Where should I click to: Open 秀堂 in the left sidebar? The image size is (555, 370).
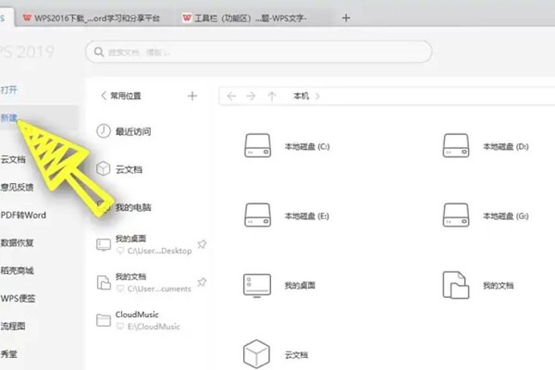click(x=9, y=354)
